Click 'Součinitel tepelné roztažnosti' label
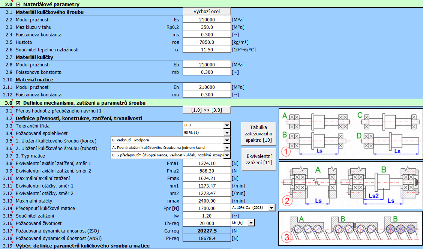Viewport: 423px width, 249px height. click(47, 49)
